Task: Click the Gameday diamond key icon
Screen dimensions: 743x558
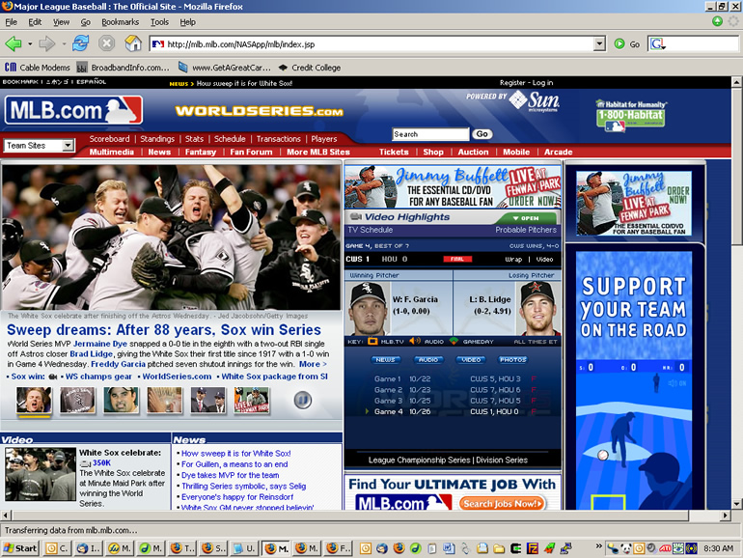Action: coord(454,342)
